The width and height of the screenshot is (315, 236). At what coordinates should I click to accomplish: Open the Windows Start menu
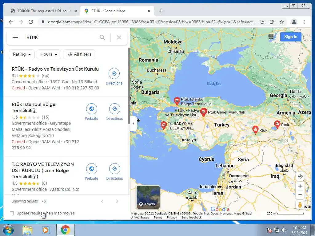point(8,230)
